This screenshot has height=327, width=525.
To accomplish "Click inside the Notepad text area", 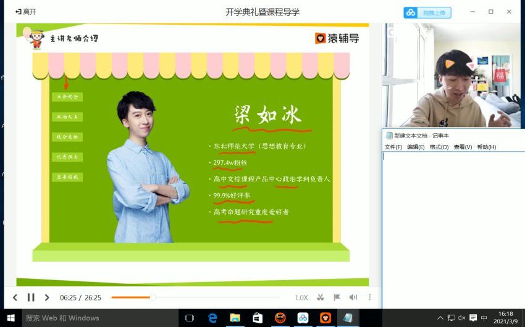I will [x=454, y=230].
